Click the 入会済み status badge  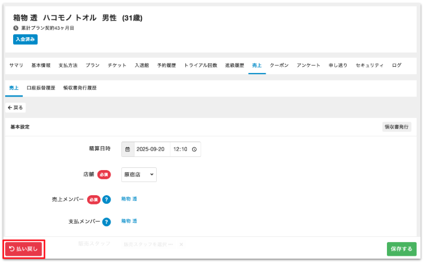[25, 39]
